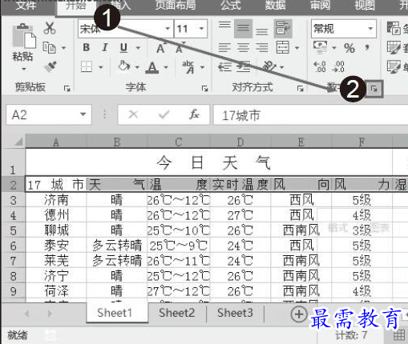Open the 字体 dialog launcher
Viewport: 408px width, 344px height.
pyautogui.click(x=204, y=88)
